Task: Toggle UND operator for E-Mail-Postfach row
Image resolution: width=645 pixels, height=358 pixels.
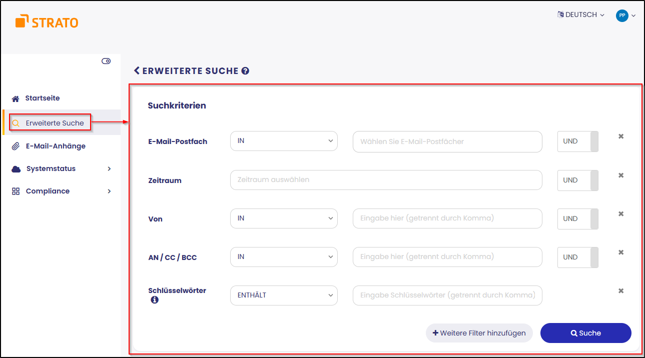Action: 577,141
